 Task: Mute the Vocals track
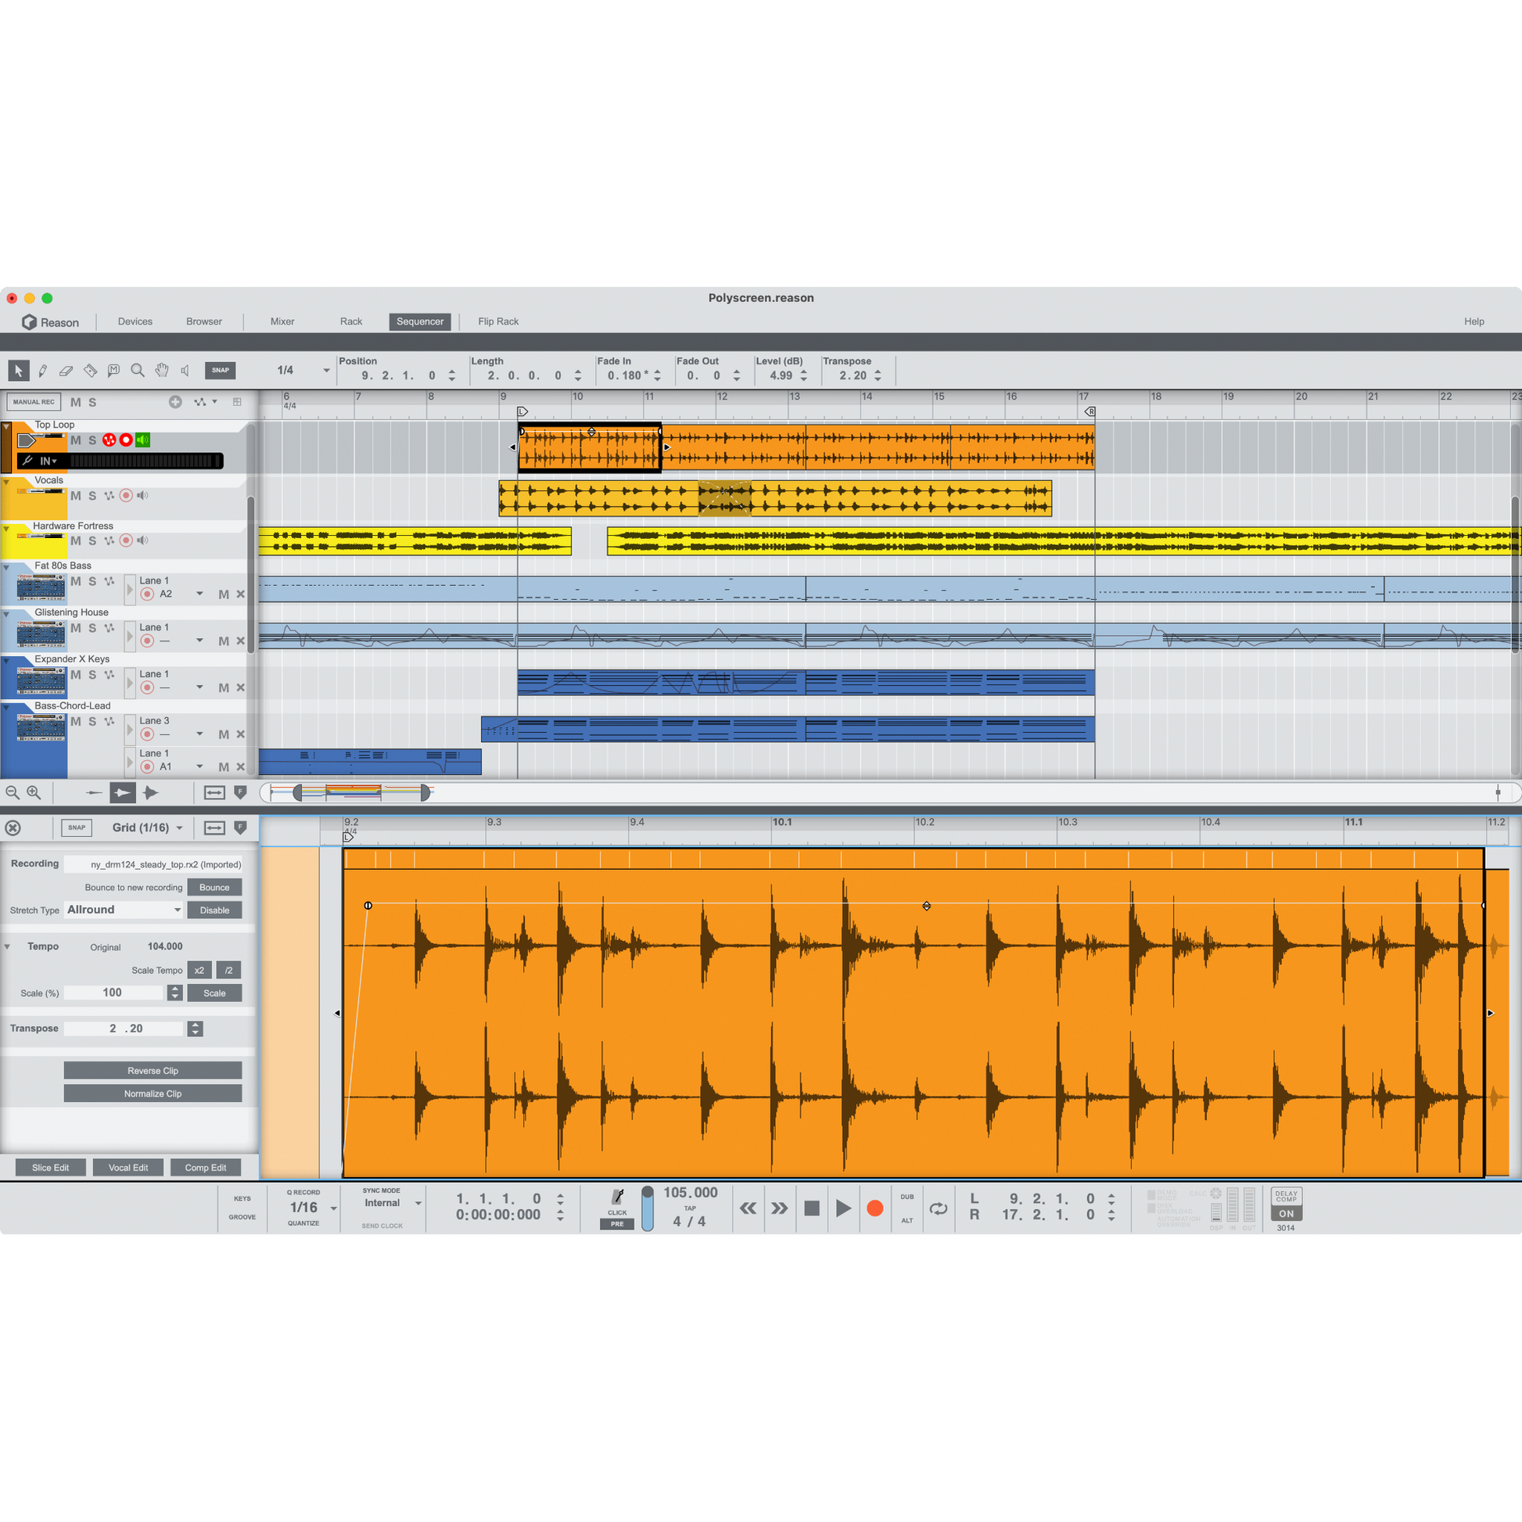[77, 496]
